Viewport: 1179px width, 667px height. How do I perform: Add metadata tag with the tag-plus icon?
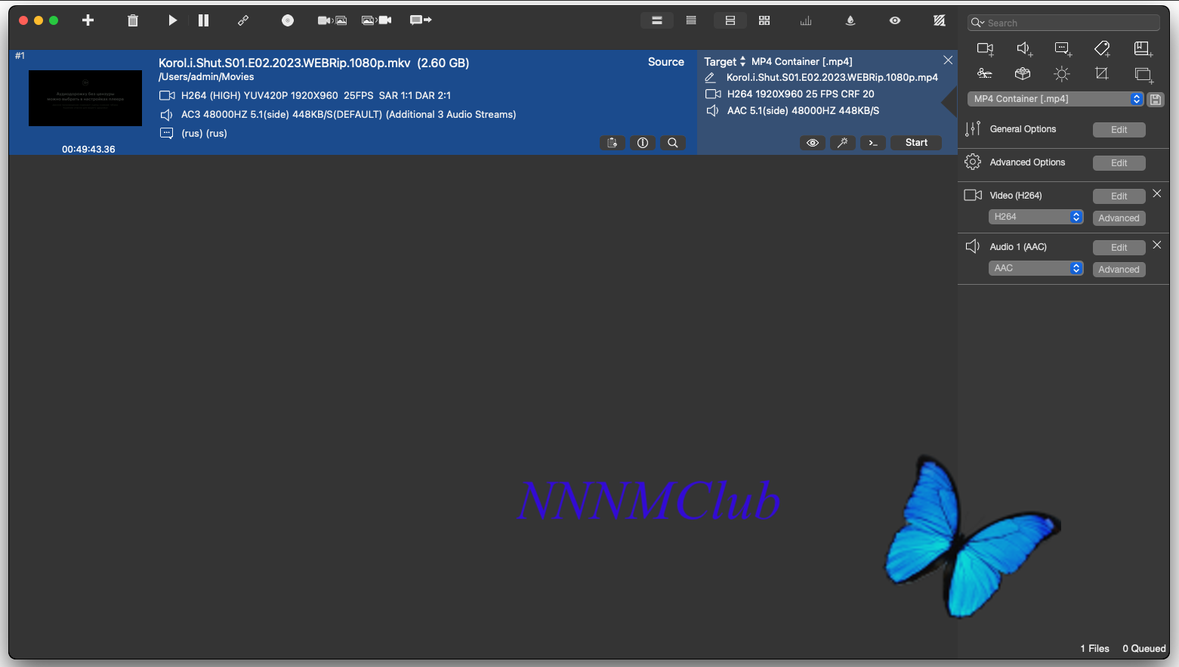[x=1103, y=49]
